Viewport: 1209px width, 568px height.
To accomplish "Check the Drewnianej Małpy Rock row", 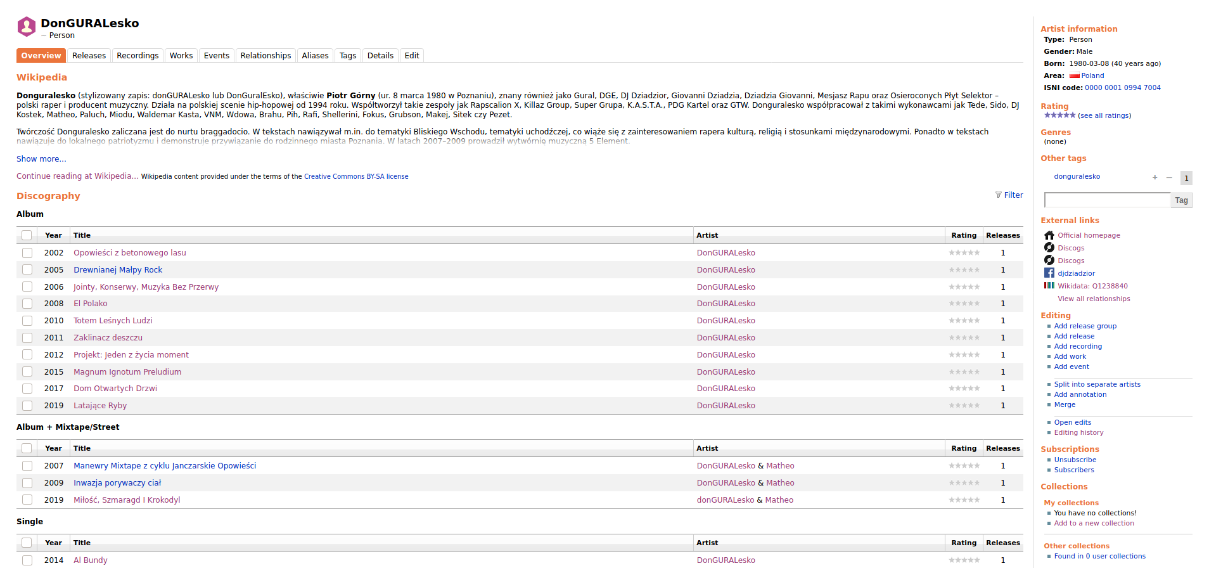I will pyautogui.click(x=27, y=270).
